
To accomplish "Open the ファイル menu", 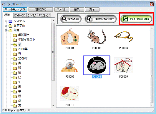I will pyautogui.click(x=62, y=9).
